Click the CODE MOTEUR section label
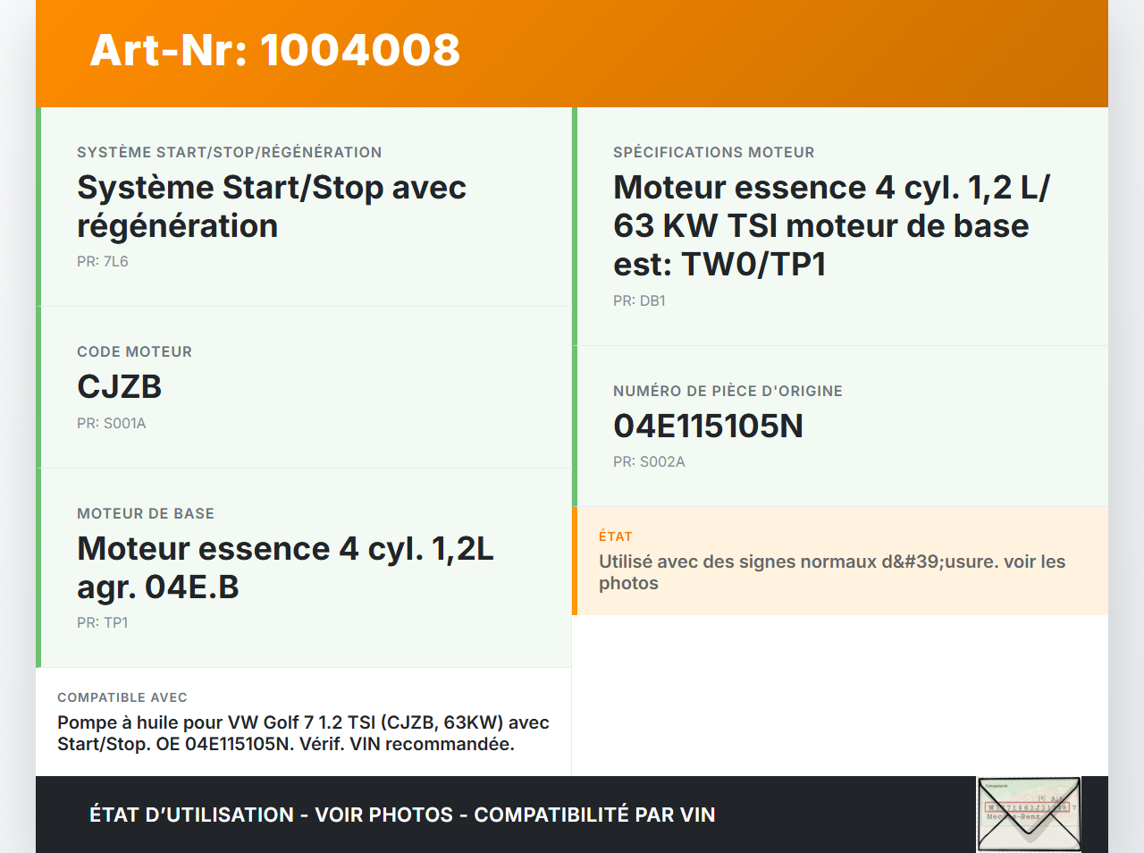This screenshot has width=1144, height=853. coord(134,351)
